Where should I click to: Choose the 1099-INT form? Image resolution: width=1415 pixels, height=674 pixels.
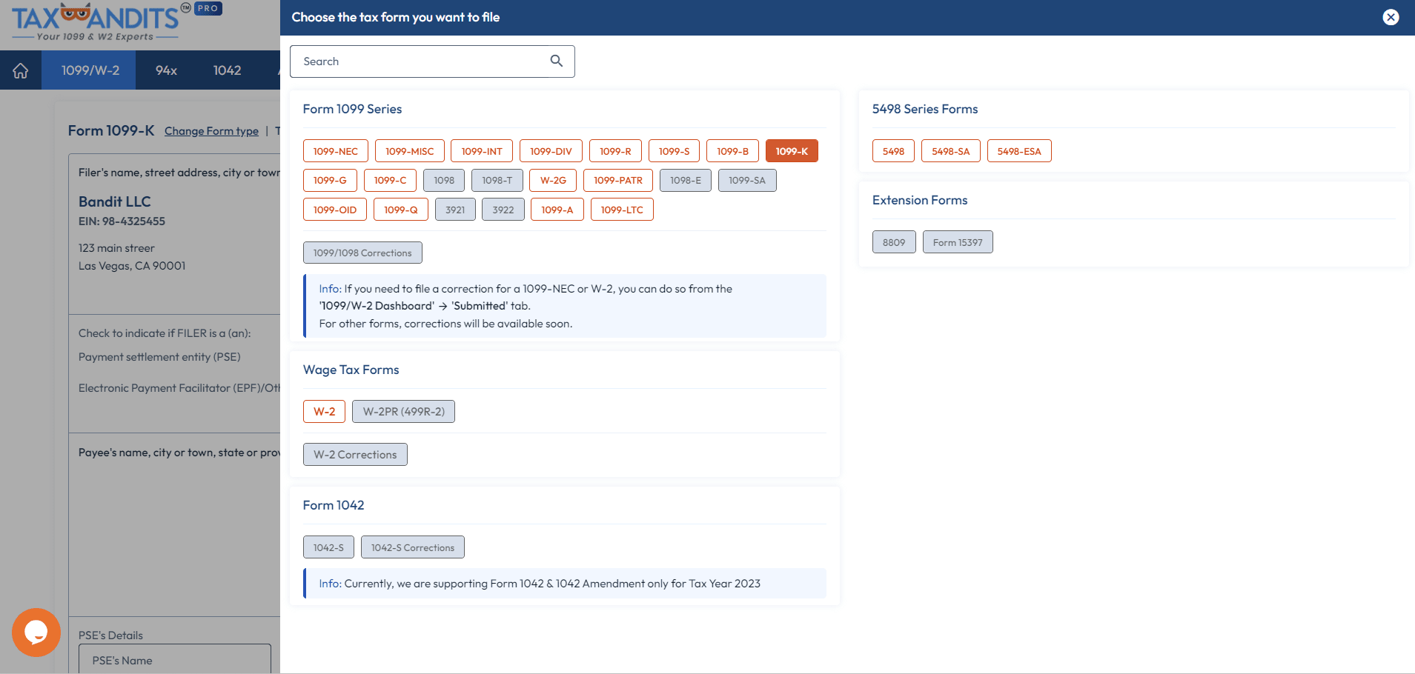[482, 151]
